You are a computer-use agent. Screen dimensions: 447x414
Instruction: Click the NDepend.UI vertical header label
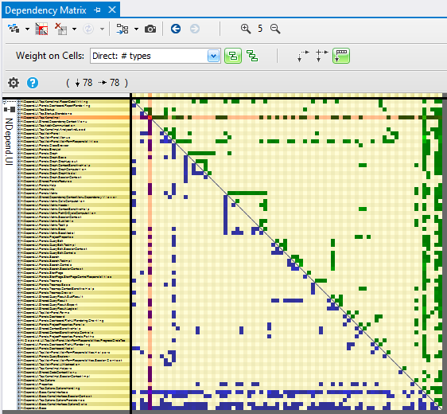tap(9, 142)
